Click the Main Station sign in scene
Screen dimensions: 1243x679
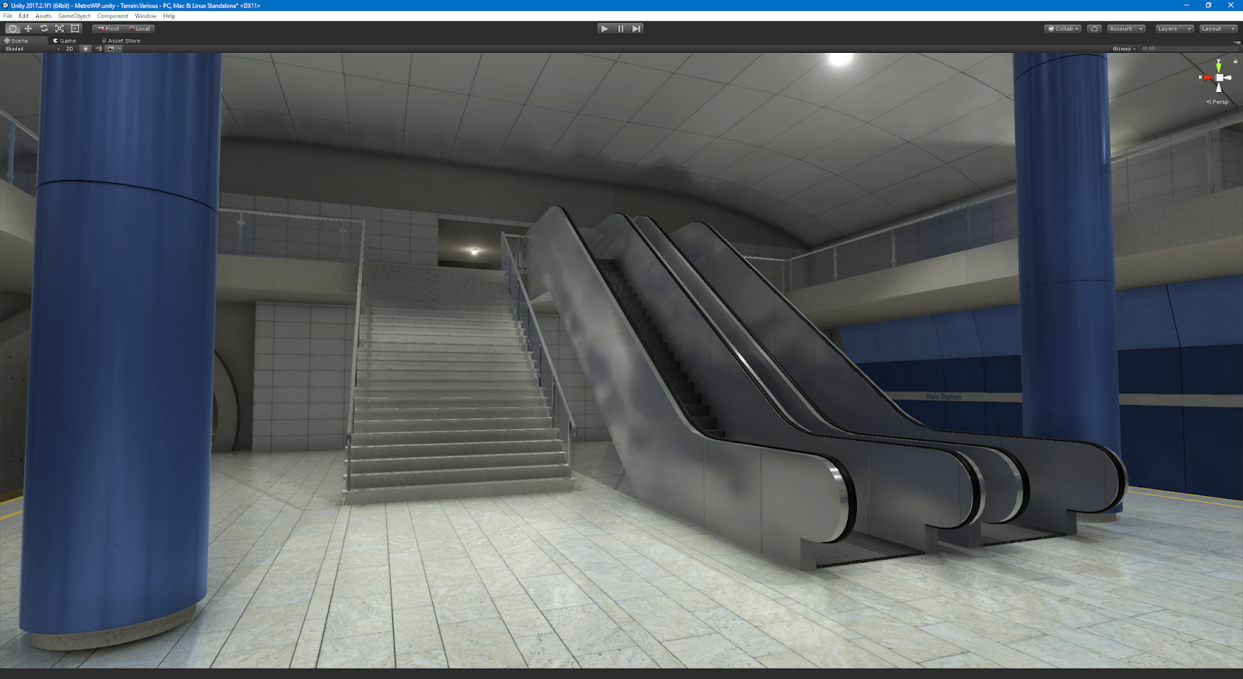[943, 397]
